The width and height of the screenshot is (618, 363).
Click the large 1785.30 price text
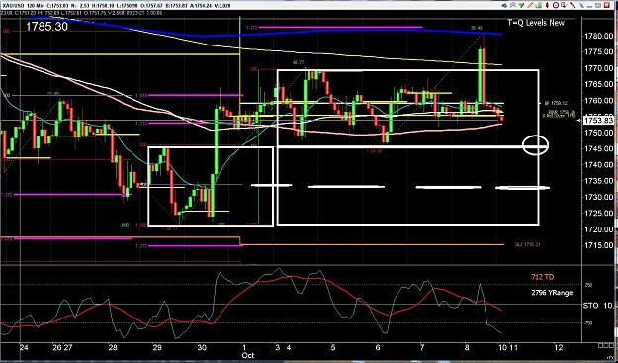tap(46, 27)
